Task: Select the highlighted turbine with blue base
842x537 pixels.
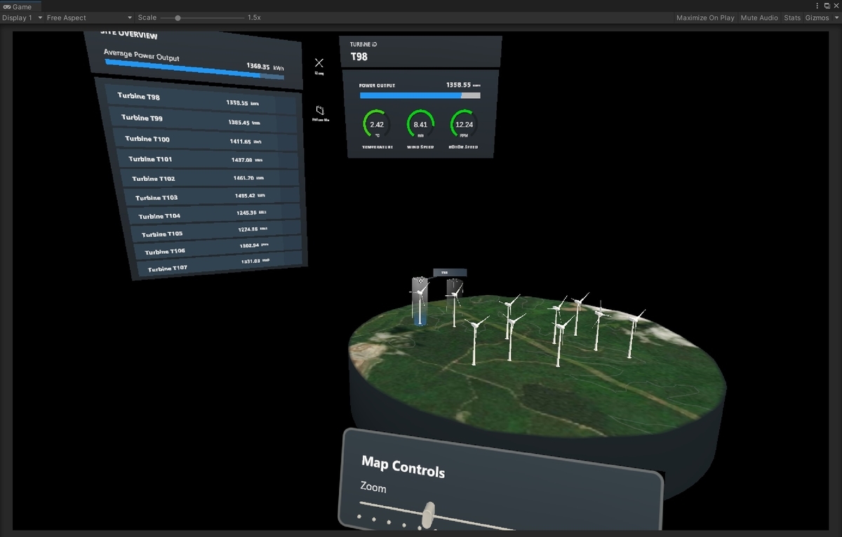Action: click(419, 300)
